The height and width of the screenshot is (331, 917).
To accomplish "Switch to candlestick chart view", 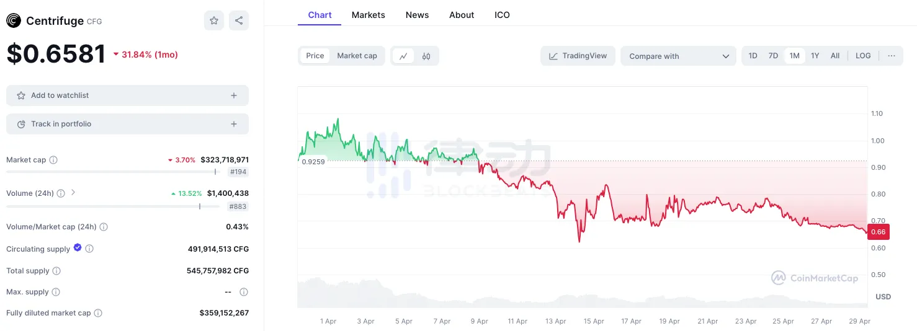I will (426, 56).
